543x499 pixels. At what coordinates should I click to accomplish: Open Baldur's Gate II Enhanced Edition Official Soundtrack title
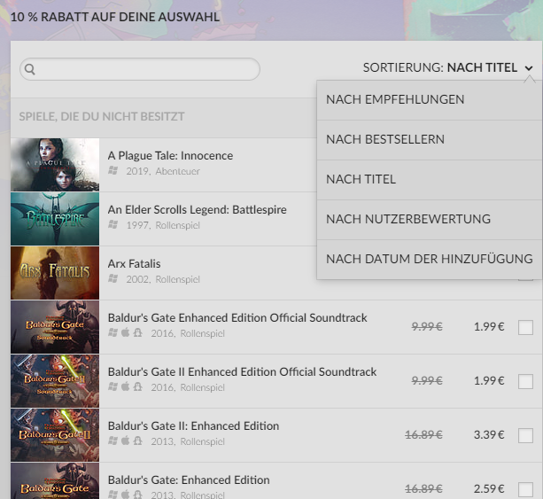tap(242, 372)
